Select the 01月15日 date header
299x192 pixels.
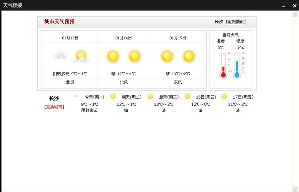point(178,38)
